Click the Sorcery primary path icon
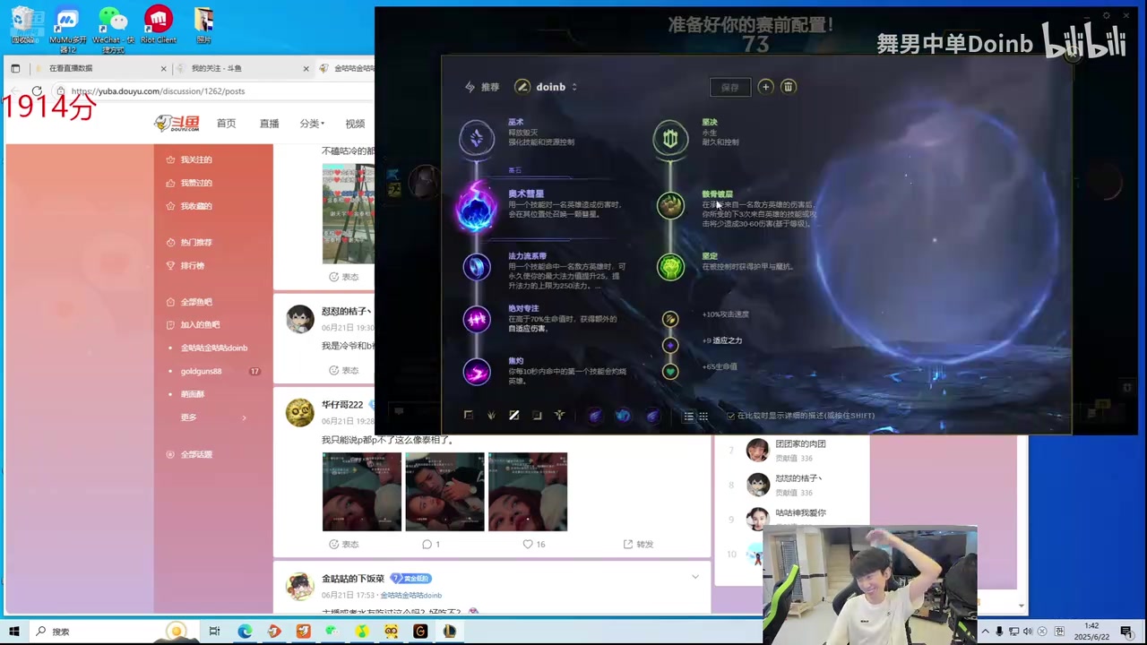Screen dimensions: 1147x645 click(x=476, y=137)
